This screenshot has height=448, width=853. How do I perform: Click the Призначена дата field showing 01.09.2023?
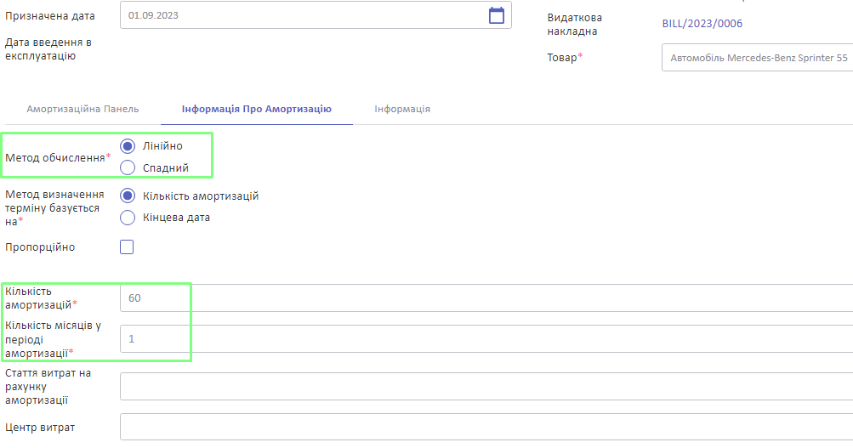click(316, 15)
